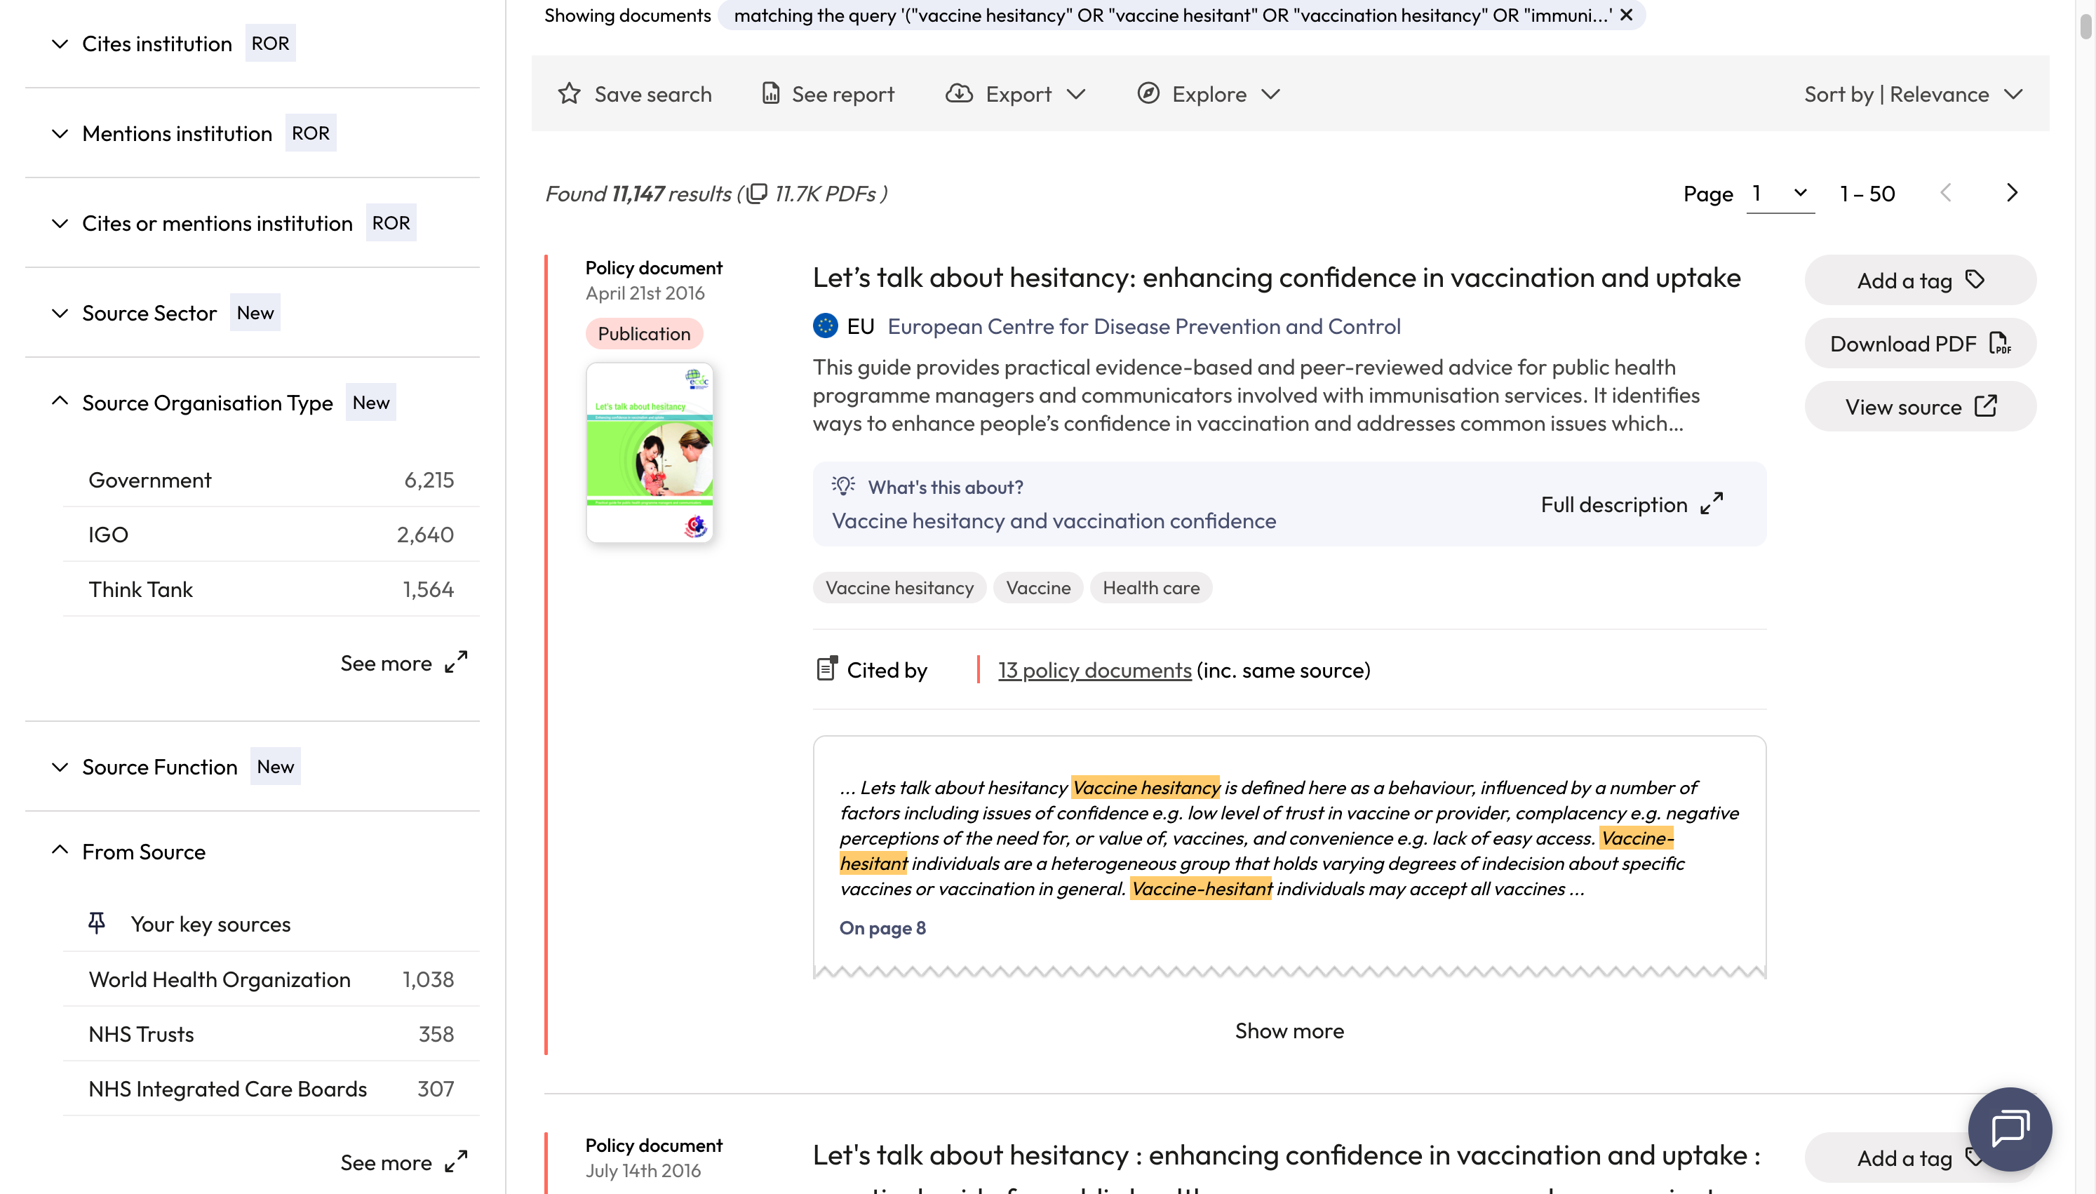Click Download PDF button
This screenshot has height=1194, width=2096.
[1920, 344]
